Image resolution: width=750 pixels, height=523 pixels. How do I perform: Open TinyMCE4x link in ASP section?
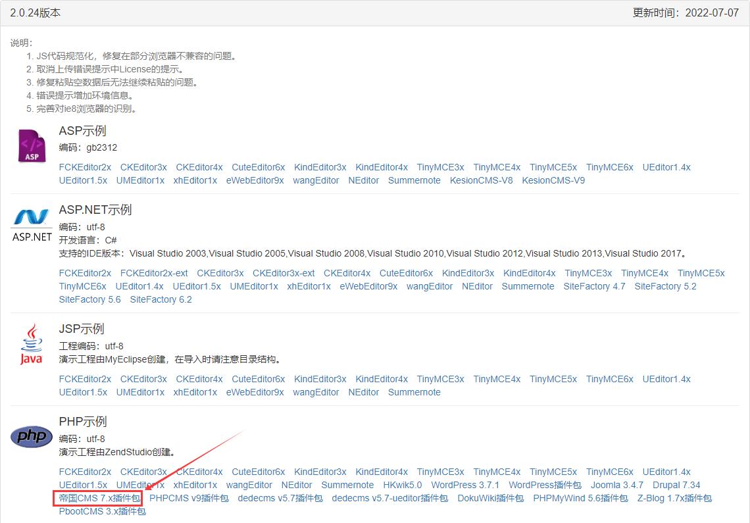tap(497, 168)
